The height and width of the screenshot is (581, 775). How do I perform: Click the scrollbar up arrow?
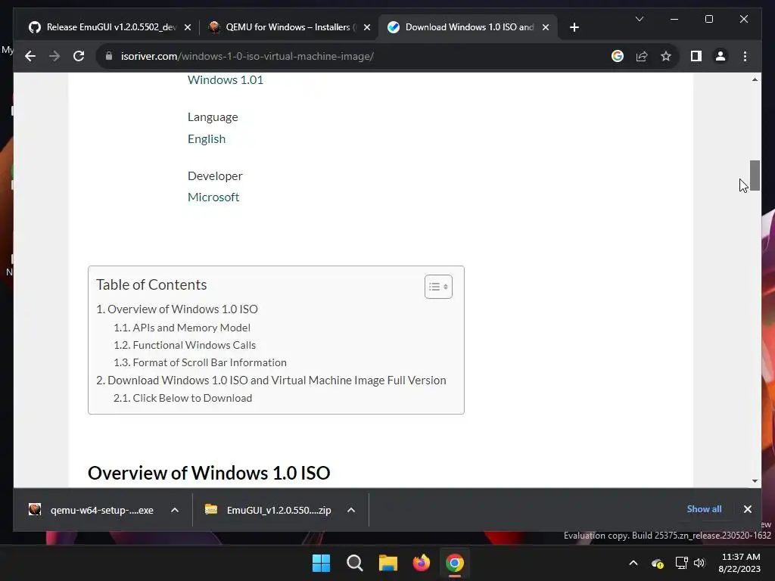[x=755, y=79]
